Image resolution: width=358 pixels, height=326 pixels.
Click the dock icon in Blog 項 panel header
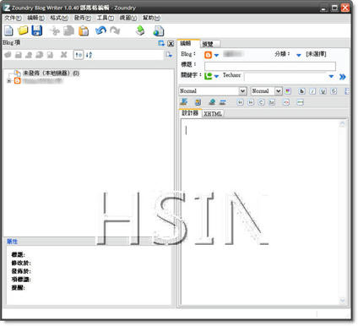pos(161,43)
